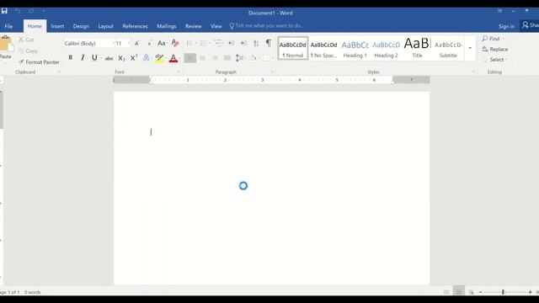Viewport: 539px width, 303px height.
Task: Click the Sort icon
Action: coord(256,43)
